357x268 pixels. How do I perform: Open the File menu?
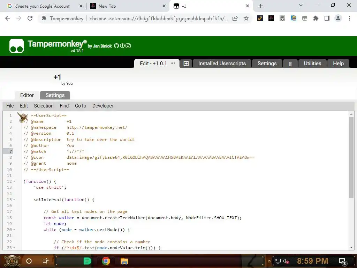[10, 106]
